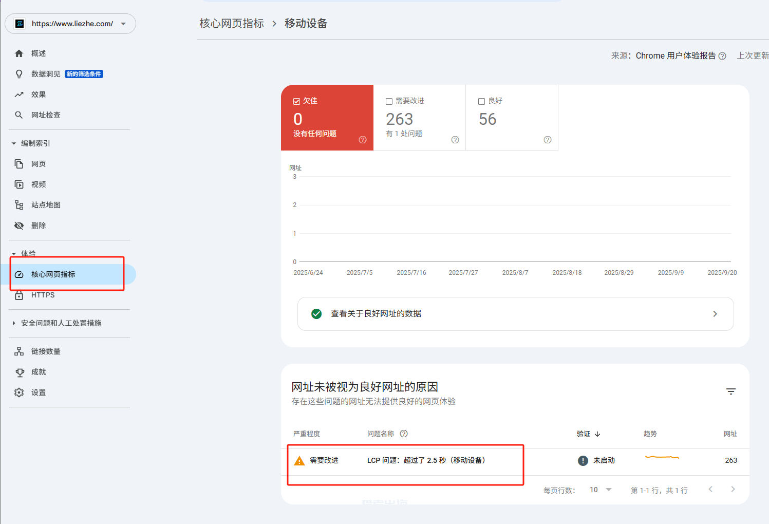Open the 设置 settings page

pos(39,392)
